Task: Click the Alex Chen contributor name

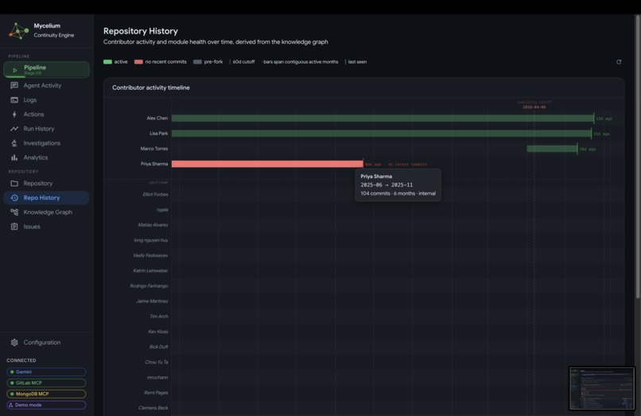Action: 157,119
